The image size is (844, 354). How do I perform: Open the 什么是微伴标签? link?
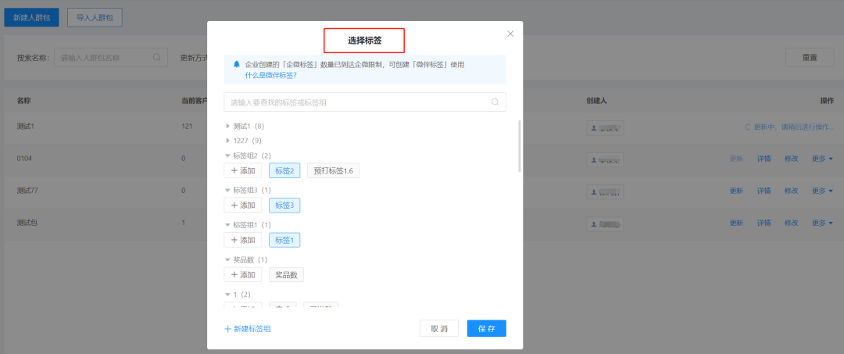[x=270, y=75]
